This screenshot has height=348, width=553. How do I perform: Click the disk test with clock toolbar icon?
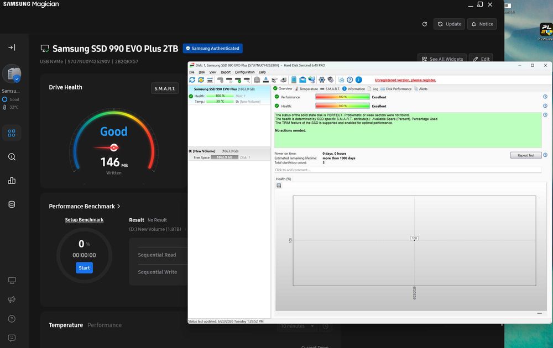[x=229, y=80]
